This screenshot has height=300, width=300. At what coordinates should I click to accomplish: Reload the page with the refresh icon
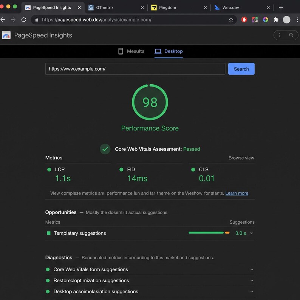[24, 20]
